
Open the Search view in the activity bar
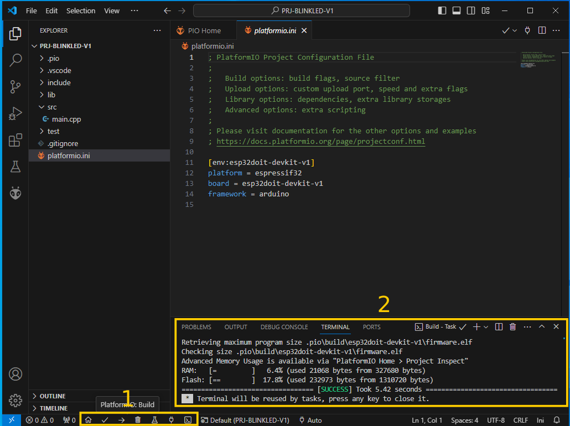pos(15,60)
